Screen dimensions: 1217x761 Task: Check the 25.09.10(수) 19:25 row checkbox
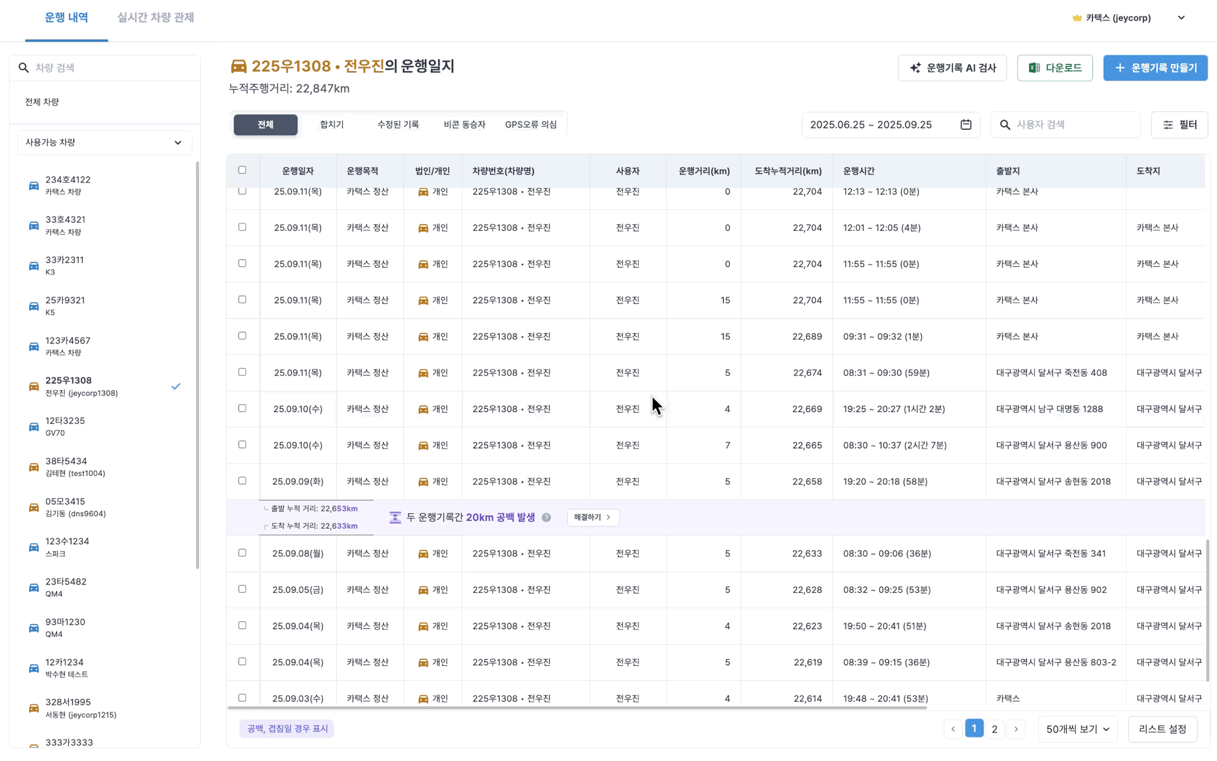pyautogui.click(x=242, y=409)
